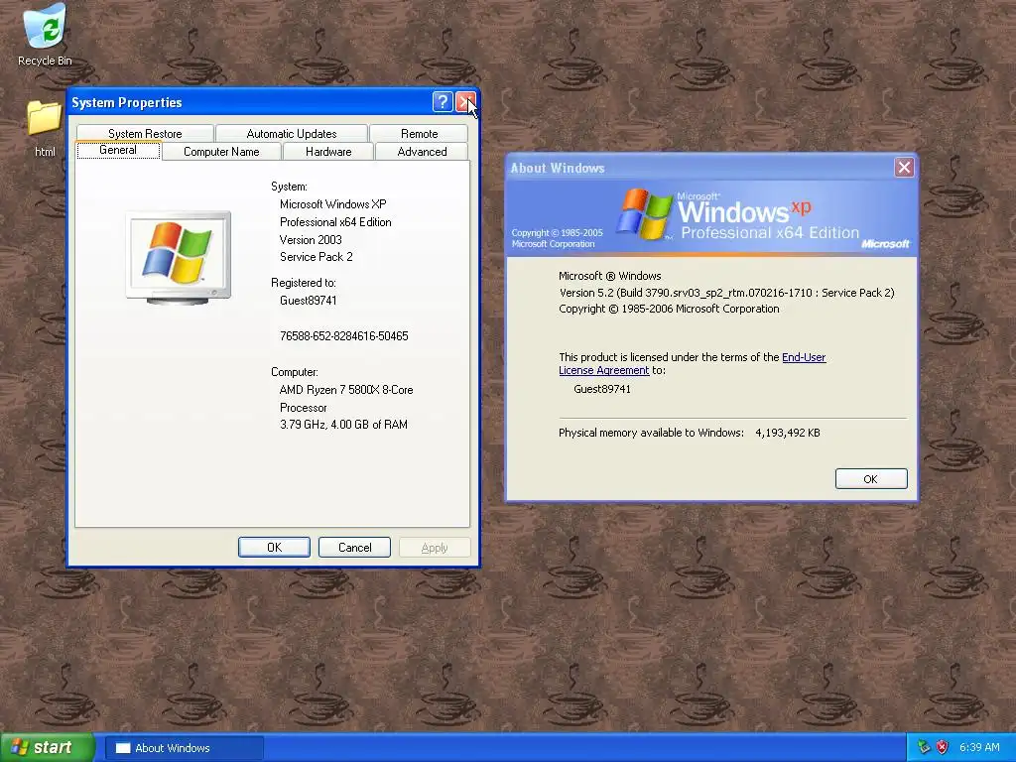
Task: Click the About Windows taskbar button
Action: pyautogui.click(x=184, y=748)
